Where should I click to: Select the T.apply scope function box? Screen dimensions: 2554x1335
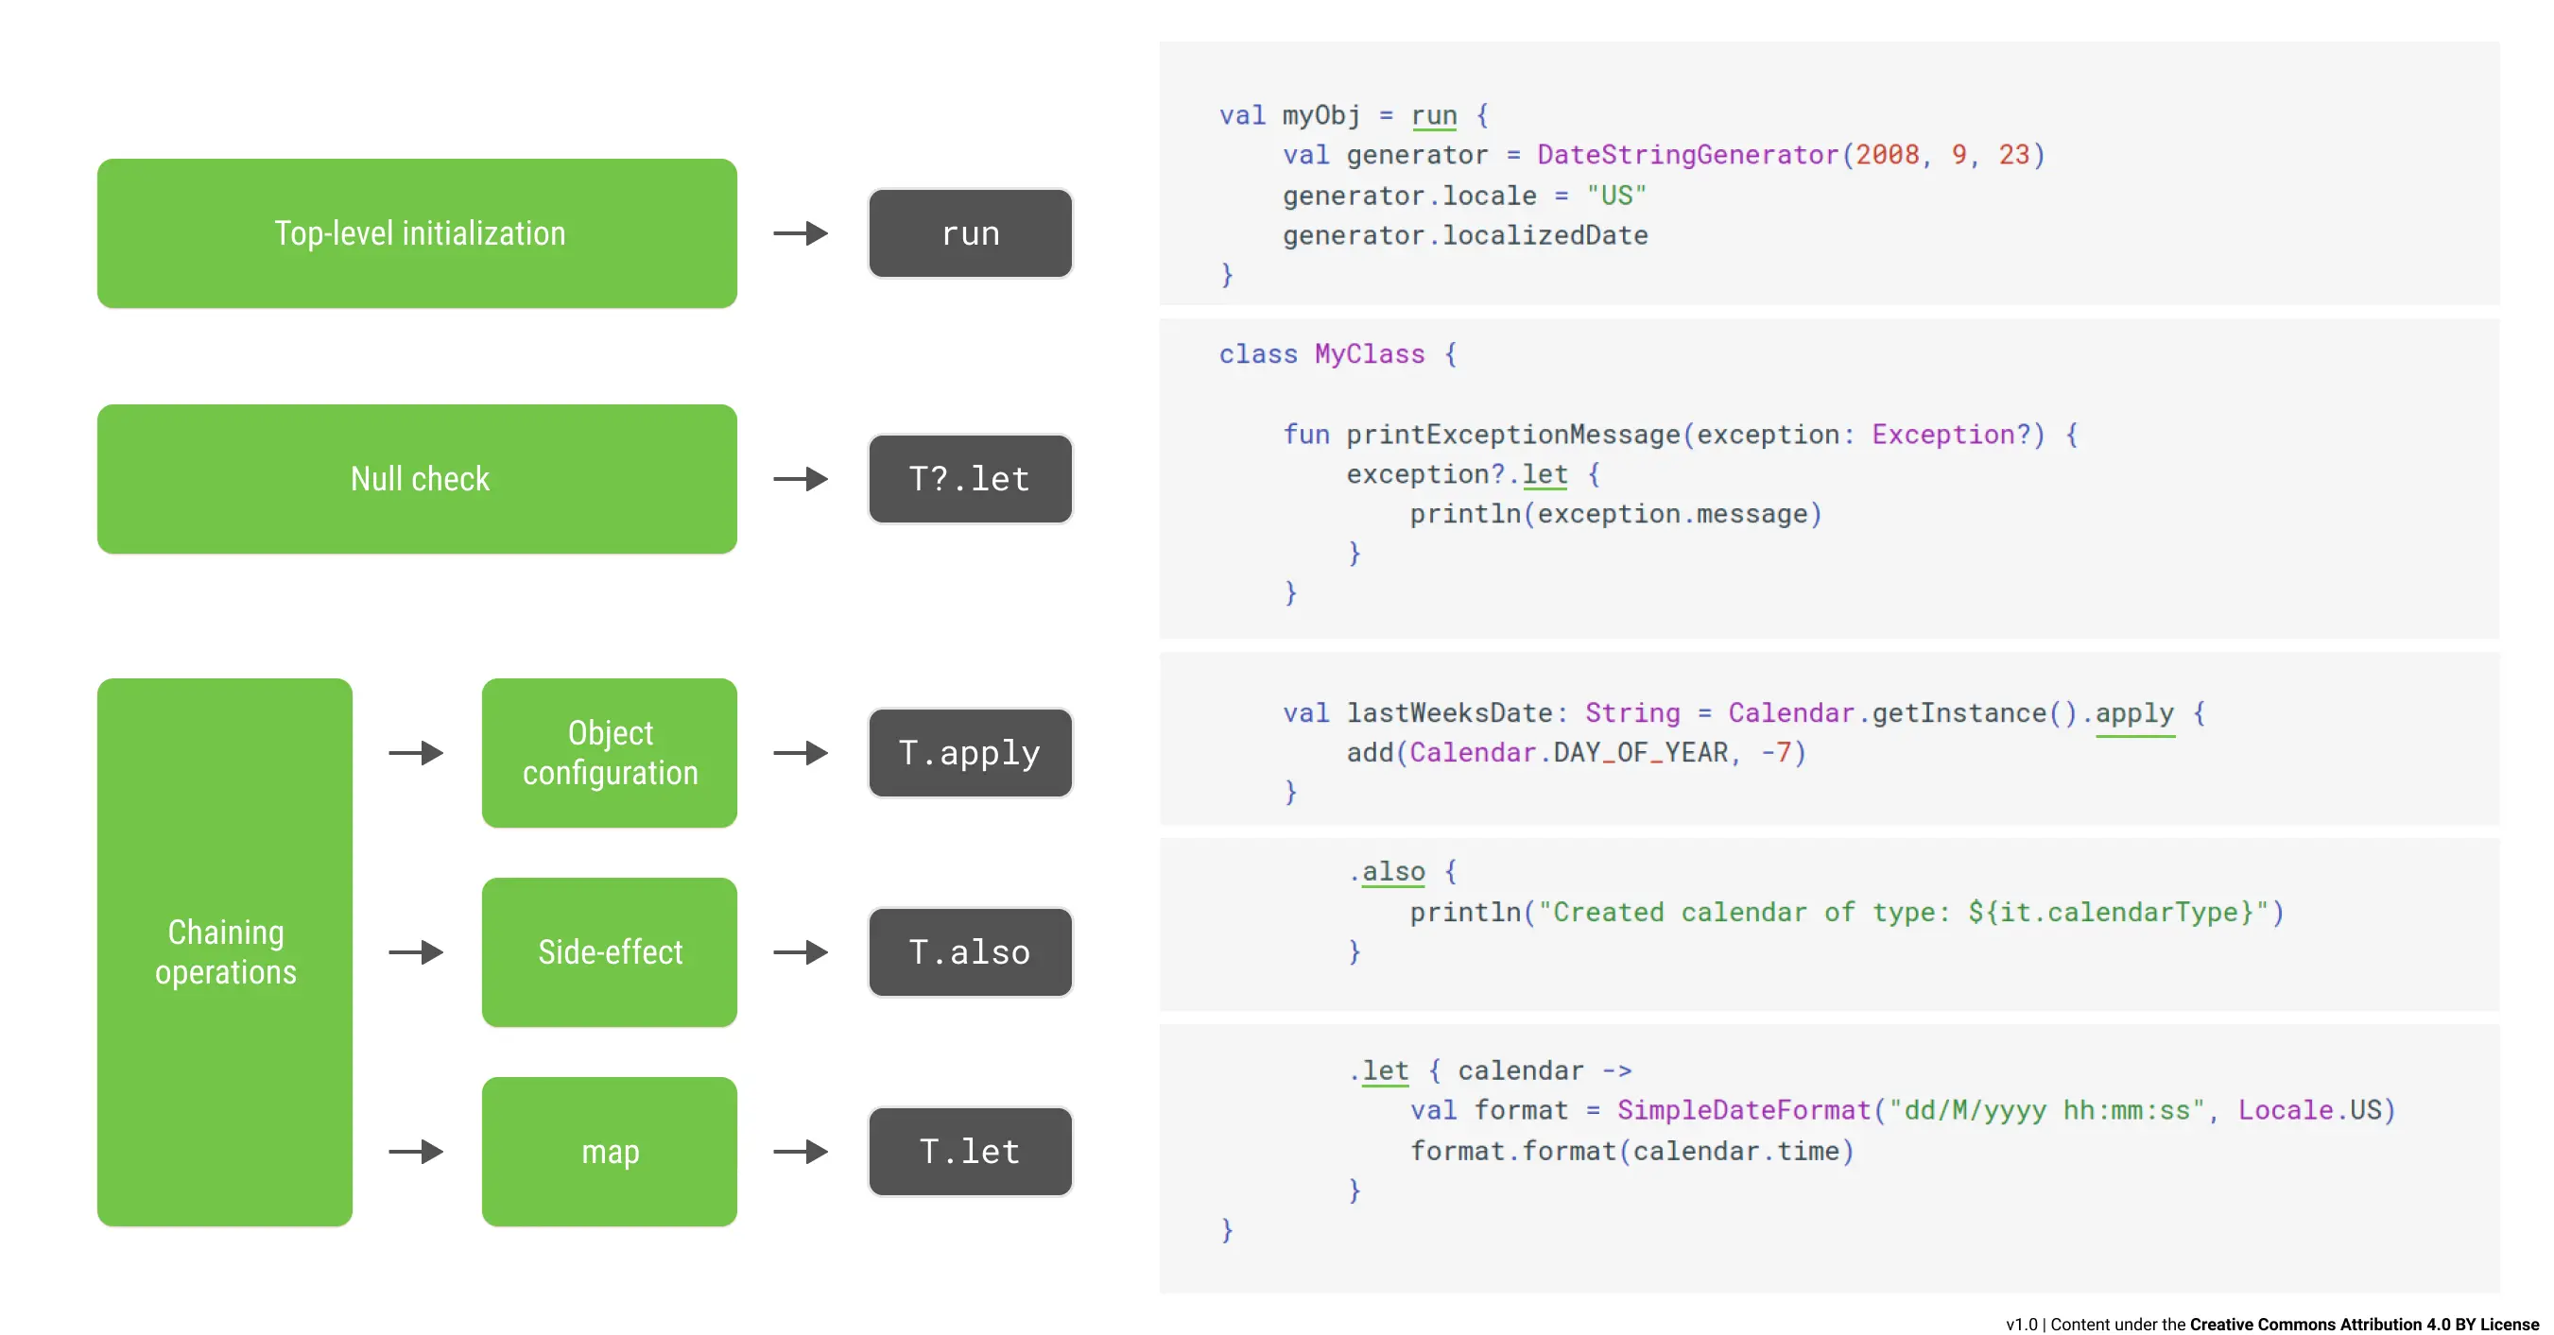pyautogui.click(x=969, y=753)
